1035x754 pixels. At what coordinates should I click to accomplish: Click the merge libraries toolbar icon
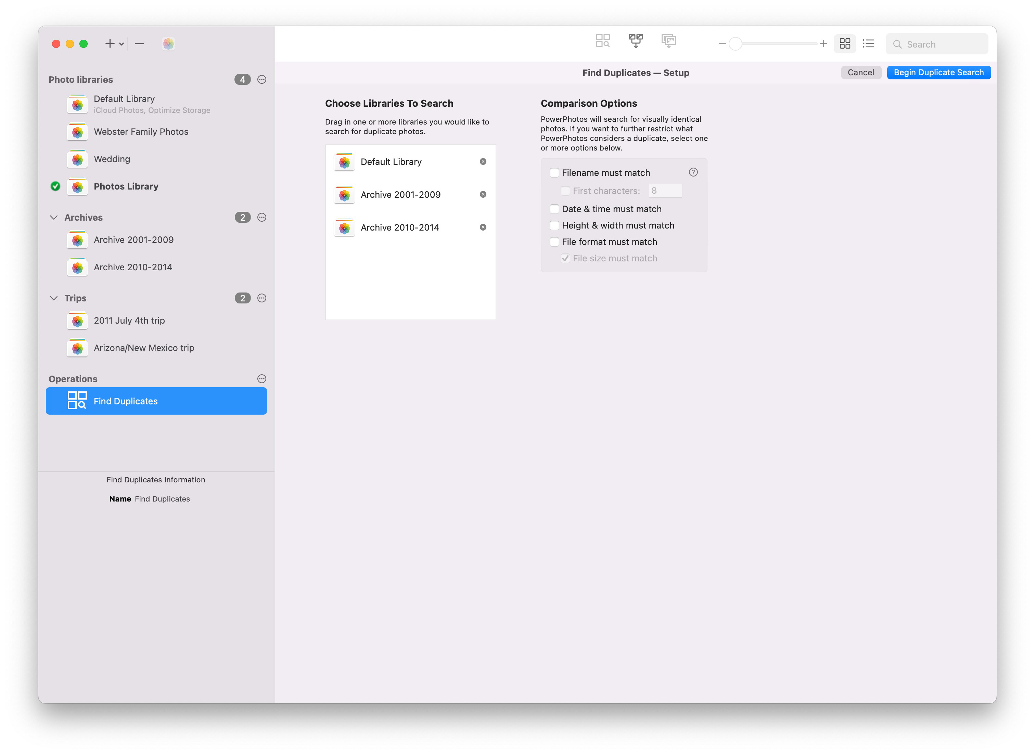click(x=636, y=41)
